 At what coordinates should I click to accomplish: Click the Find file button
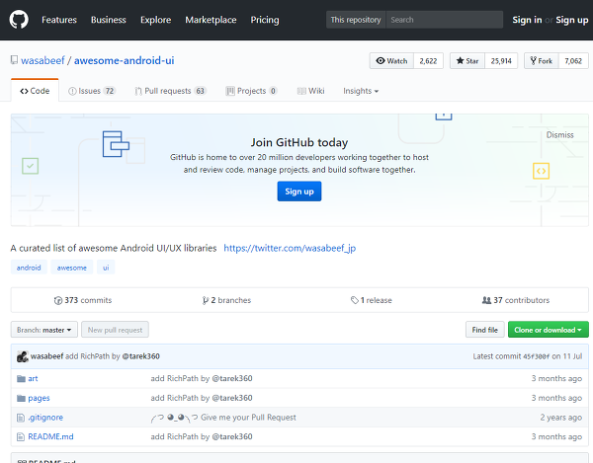(485, 330)
